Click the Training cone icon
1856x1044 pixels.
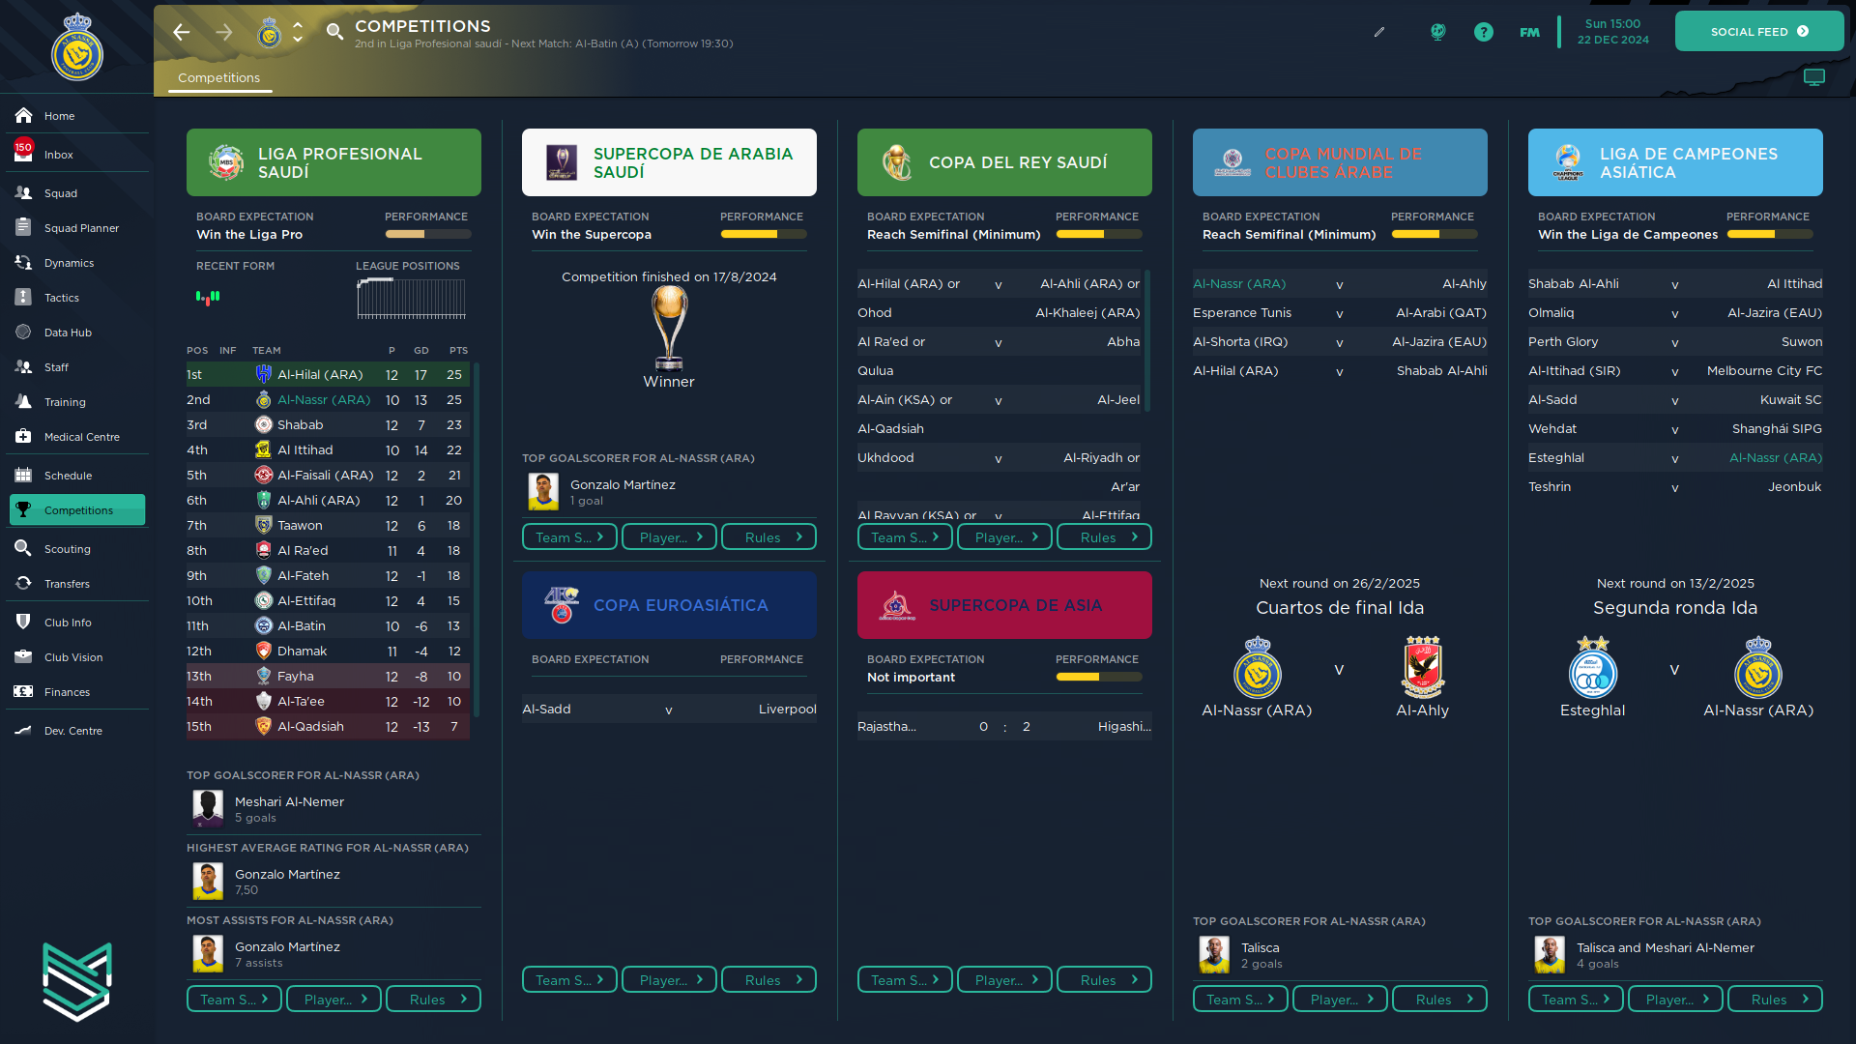[24, 402]
